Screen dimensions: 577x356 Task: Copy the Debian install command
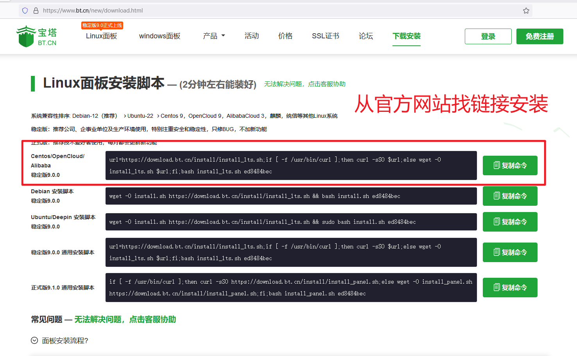510,196
